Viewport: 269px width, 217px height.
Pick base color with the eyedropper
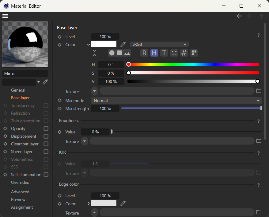tap(123, 45)
